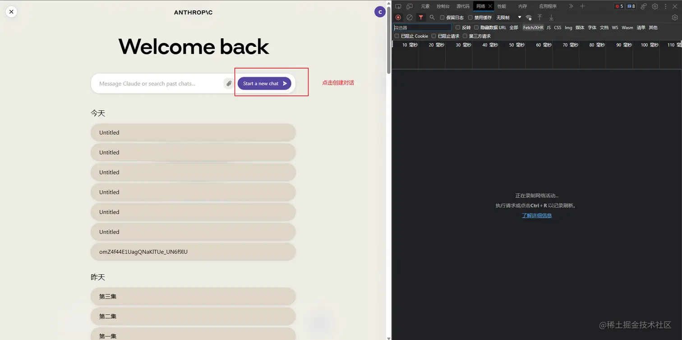Enable the 保留日志 checkbox
The width and height of the screenshot is (682, 340).
click(442, 18)
